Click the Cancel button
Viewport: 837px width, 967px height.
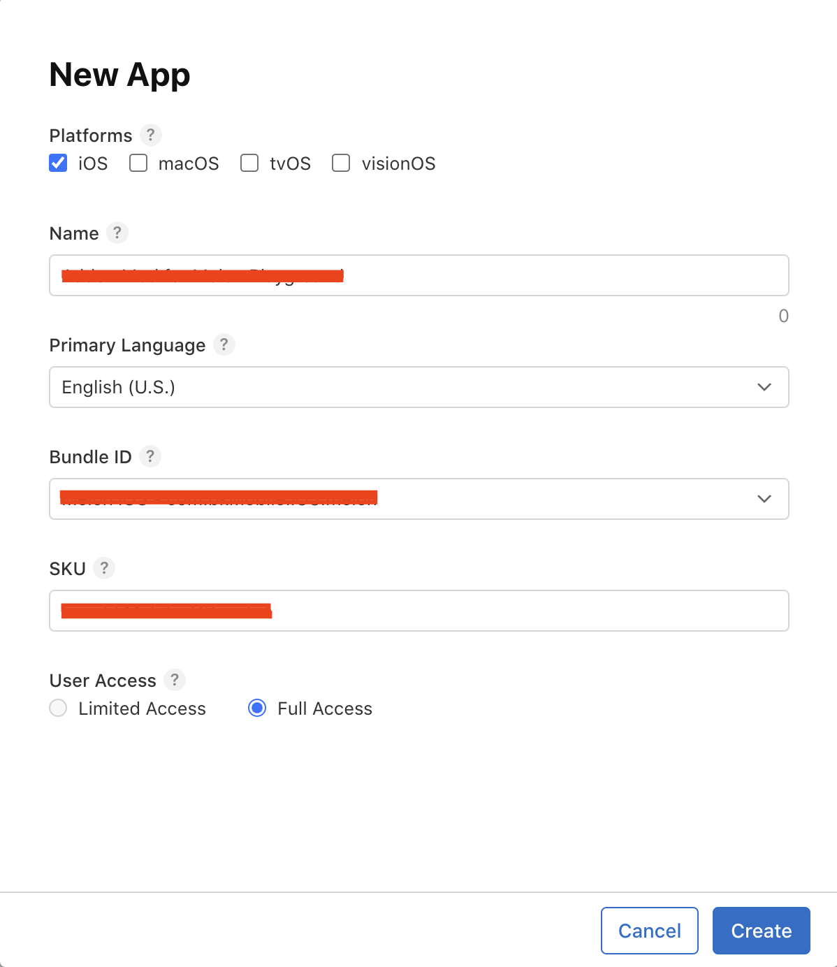pos(649,931)
